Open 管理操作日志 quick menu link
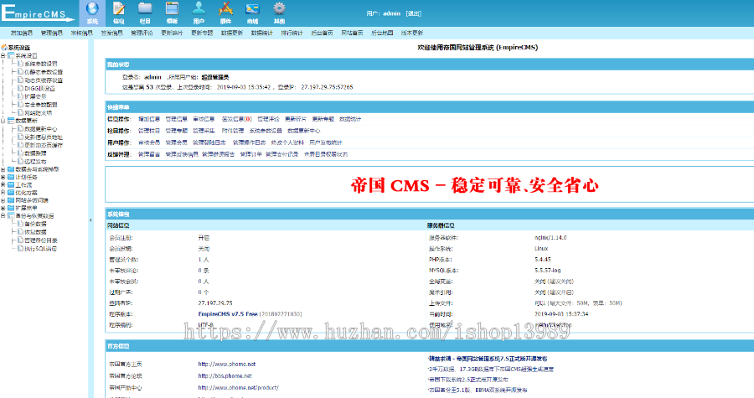 [x=249, y=142]
